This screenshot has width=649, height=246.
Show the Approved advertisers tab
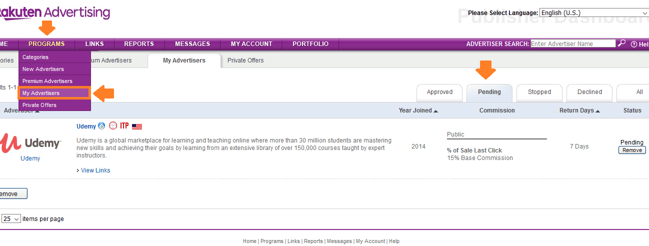[439, 92]
